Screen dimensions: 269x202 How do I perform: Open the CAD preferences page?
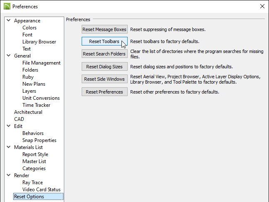click(x=19, y=119)
